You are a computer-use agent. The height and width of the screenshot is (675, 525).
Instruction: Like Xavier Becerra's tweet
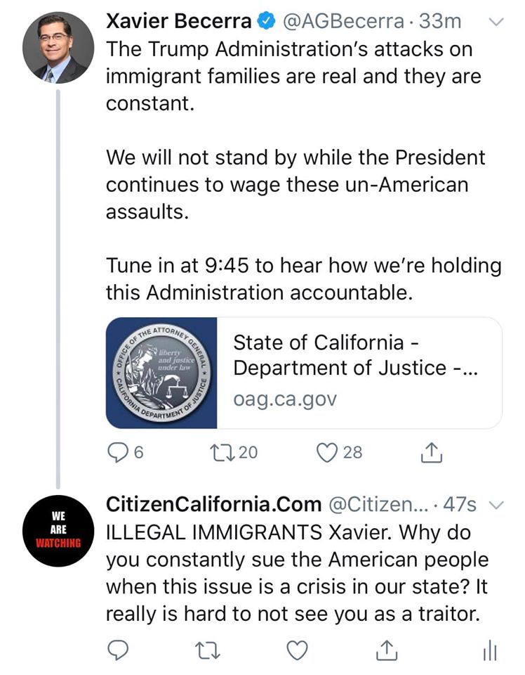coord(327,453)
